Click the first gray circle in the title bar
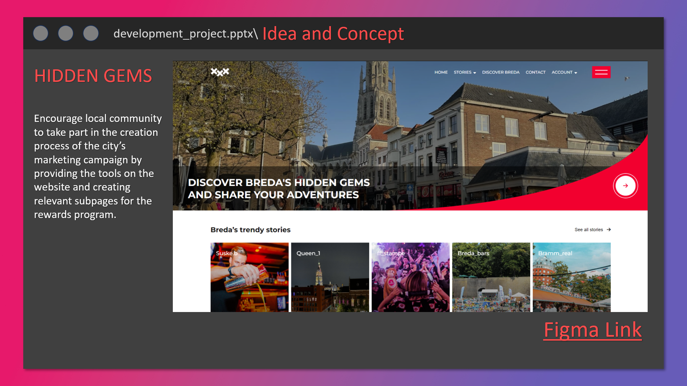687x386 pixels. 40,33
